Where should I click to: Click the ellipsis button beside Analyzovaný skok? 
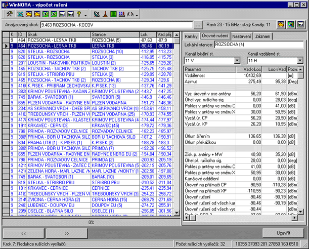pos(198,24)
